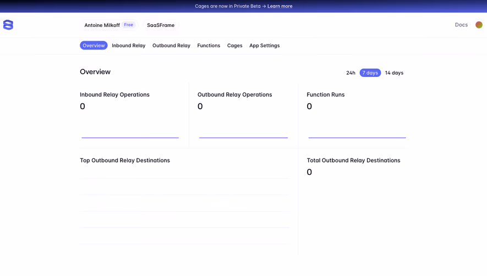Open the SaaSFrame app selector
This screenshot has height=276, width=487.
coord(161,25)
